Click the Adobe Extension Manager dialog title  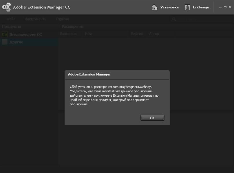[x=89, y=74]
